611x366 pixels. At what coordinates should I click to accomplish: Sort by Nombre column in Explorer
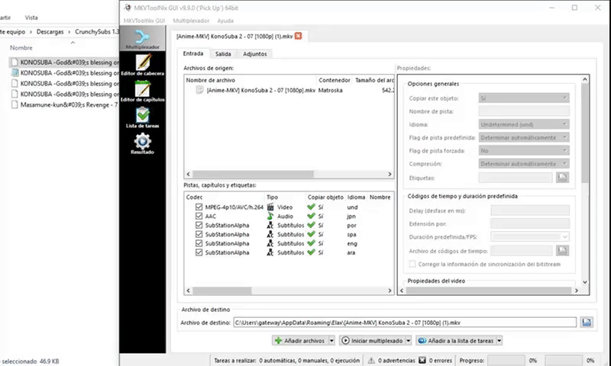tap(21, 48)
